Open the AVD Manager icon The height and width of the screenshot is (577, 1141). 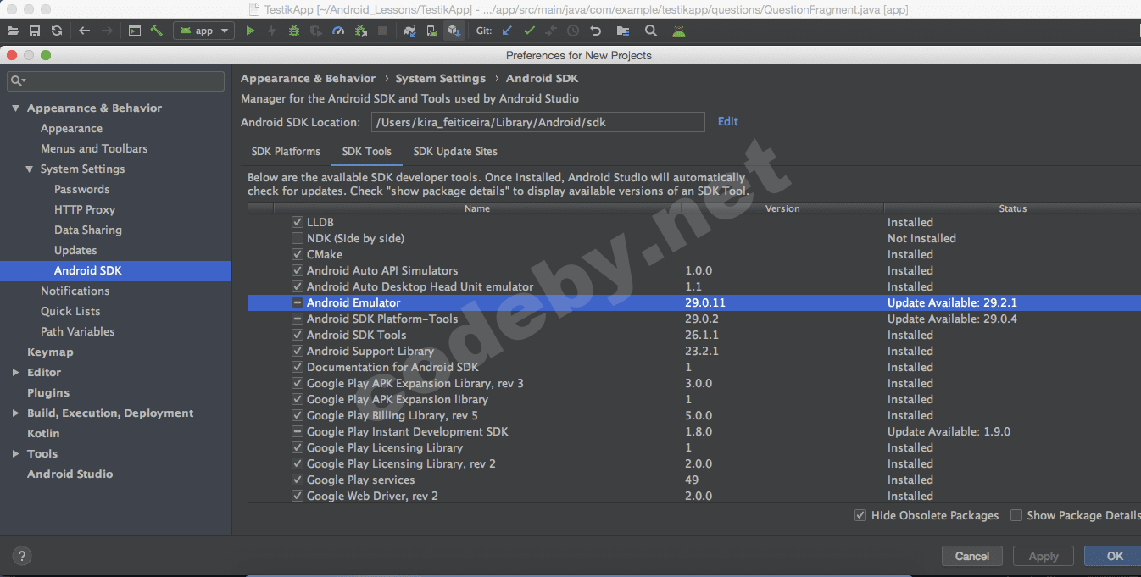(x=431, y=31)
